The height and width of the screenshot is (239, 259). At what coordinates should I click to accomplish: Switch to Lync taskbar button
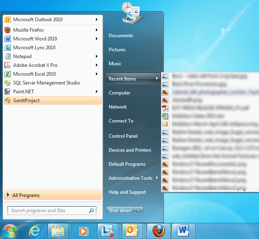[x=108, y=231]
